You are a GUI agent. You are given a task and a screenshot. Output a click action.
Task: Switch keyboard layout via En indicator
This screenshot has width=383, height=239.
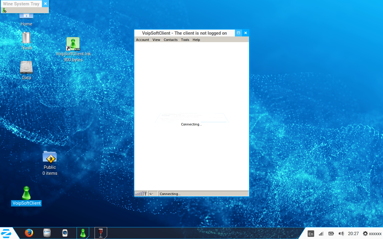(311, 234)
